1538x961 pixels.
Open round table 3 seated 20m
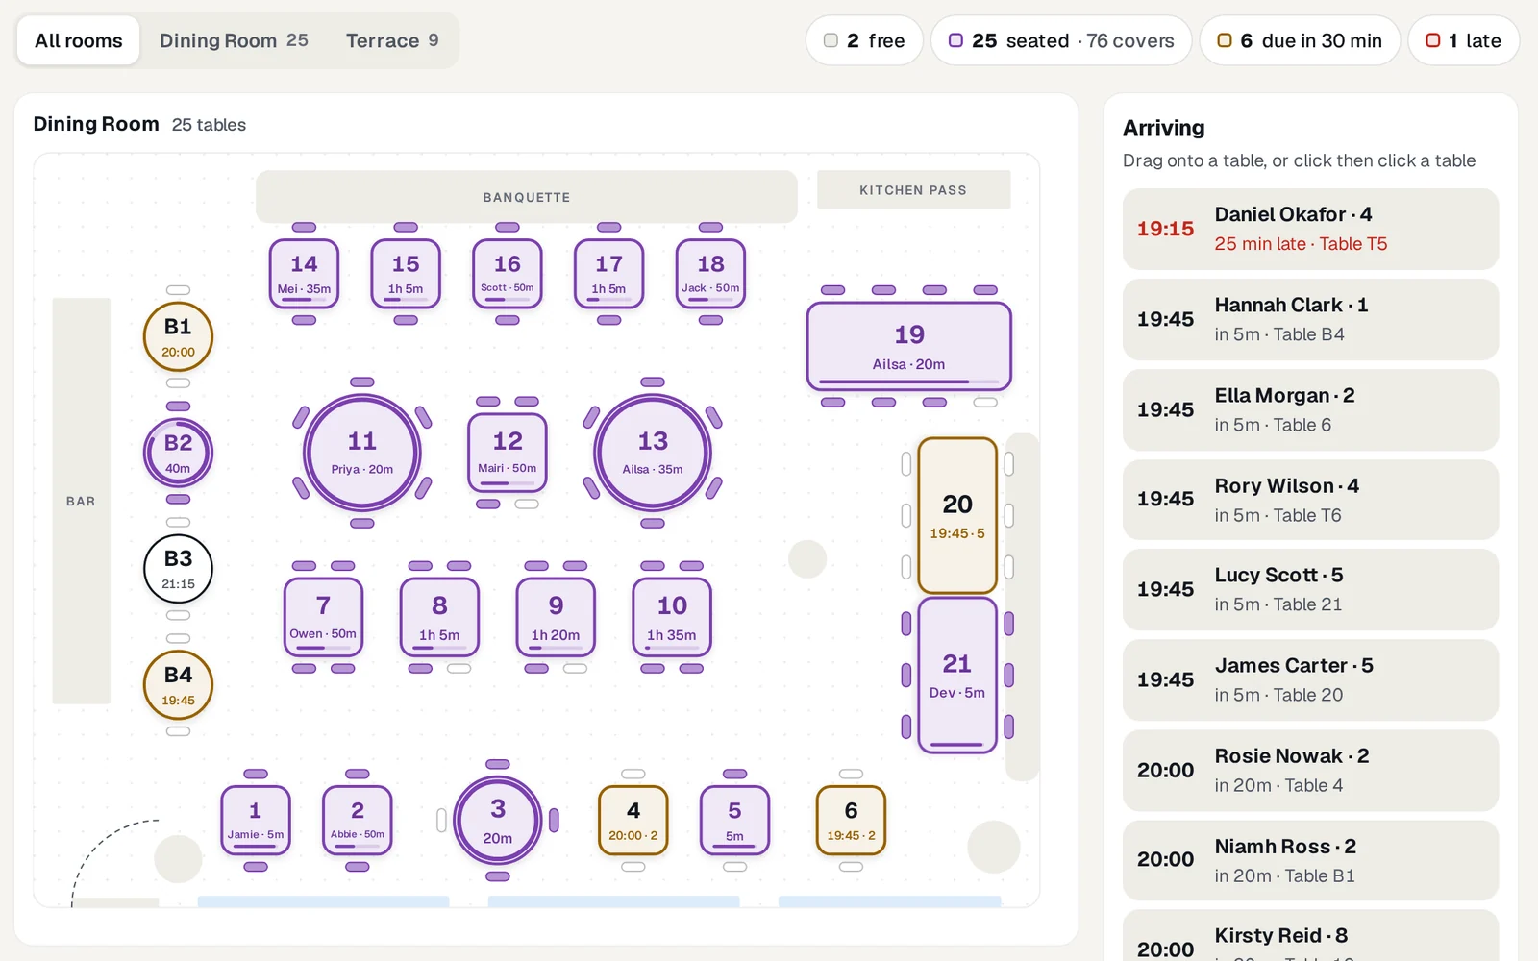tap(498, 821)
